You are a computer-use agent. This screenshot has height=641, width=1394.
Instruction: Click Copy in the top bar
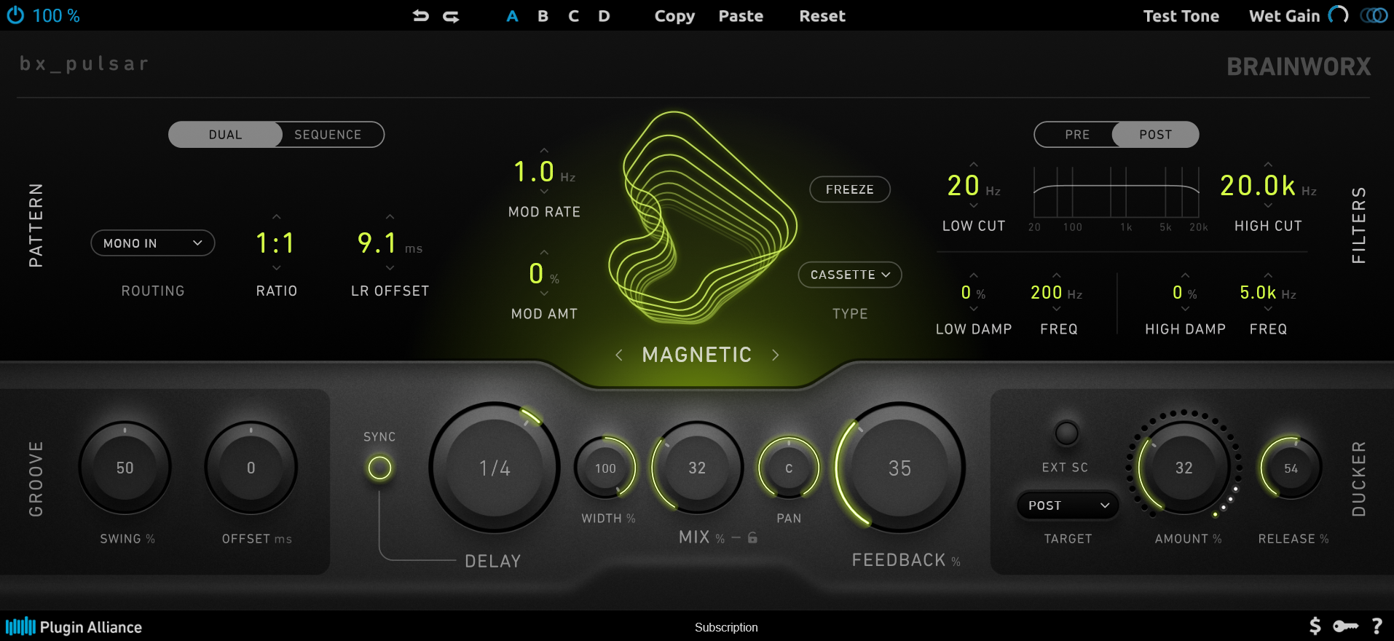pyautogui.click(x=674, y=16)
